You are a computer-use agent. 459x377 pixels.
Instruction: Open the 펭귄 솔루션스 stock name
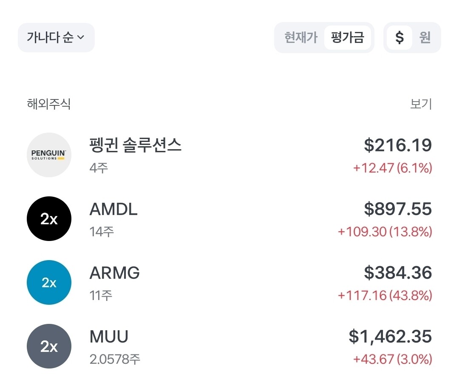coord(135,145)
